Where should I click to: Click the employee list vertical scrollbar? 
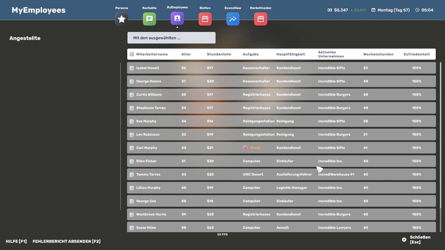[x=441, y=136]
